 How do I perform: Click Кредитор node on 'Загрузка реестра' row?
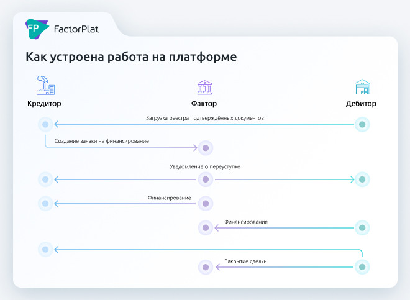[45, 124]
